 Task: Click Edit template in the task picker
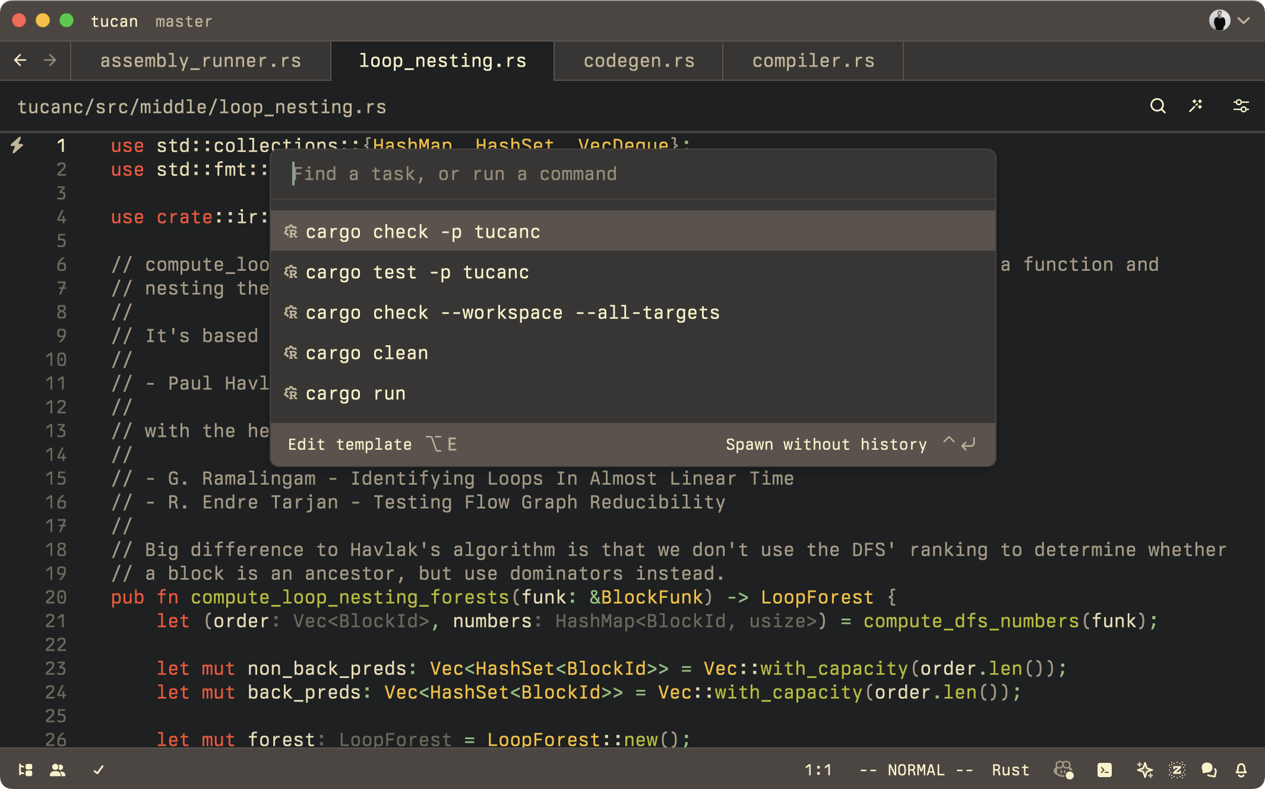[350, 444]
